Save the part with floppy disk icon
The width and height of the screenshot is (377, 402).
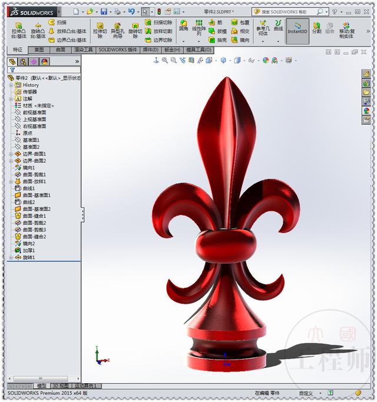tap(104, 12)
